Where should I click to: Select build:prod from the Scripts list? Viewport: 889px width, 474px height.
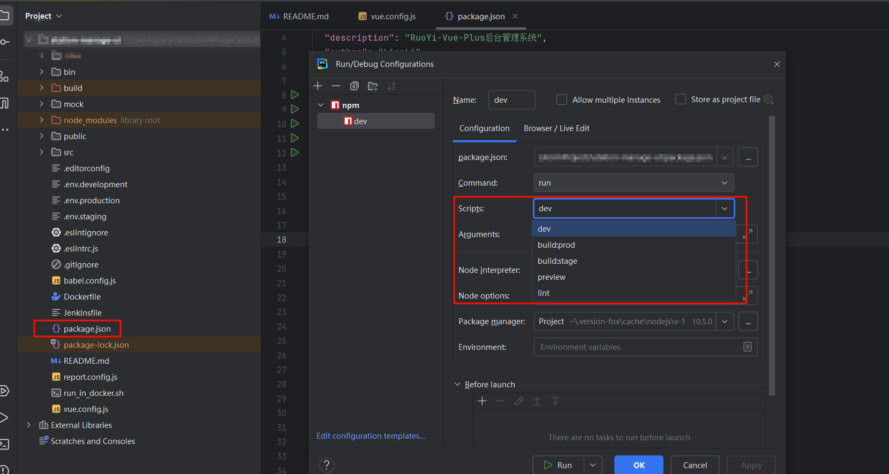click(556, 245)
